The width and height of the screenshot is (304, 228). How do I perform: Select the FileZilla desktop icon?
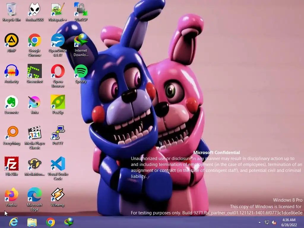pos(12,166)
